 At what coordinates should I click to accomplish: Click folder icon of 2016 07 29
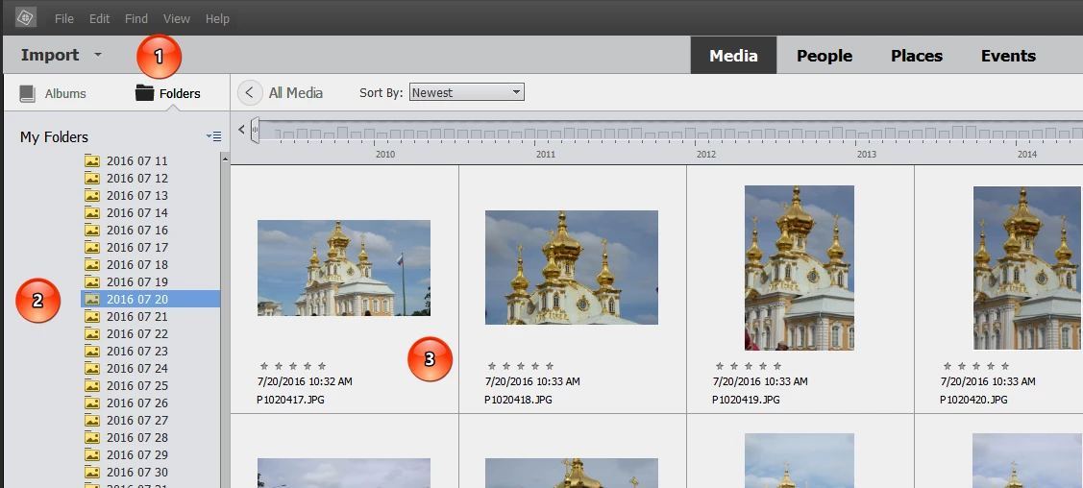(92, 454)
